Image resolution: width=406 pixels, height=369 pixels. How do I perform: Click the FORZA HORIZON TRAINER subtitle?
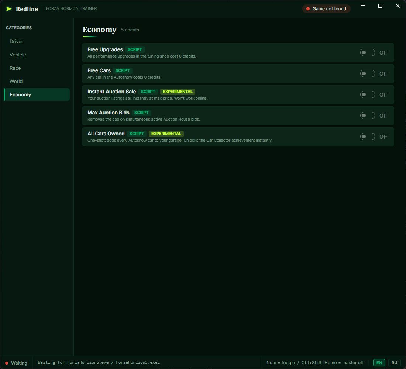pos(71,8)
